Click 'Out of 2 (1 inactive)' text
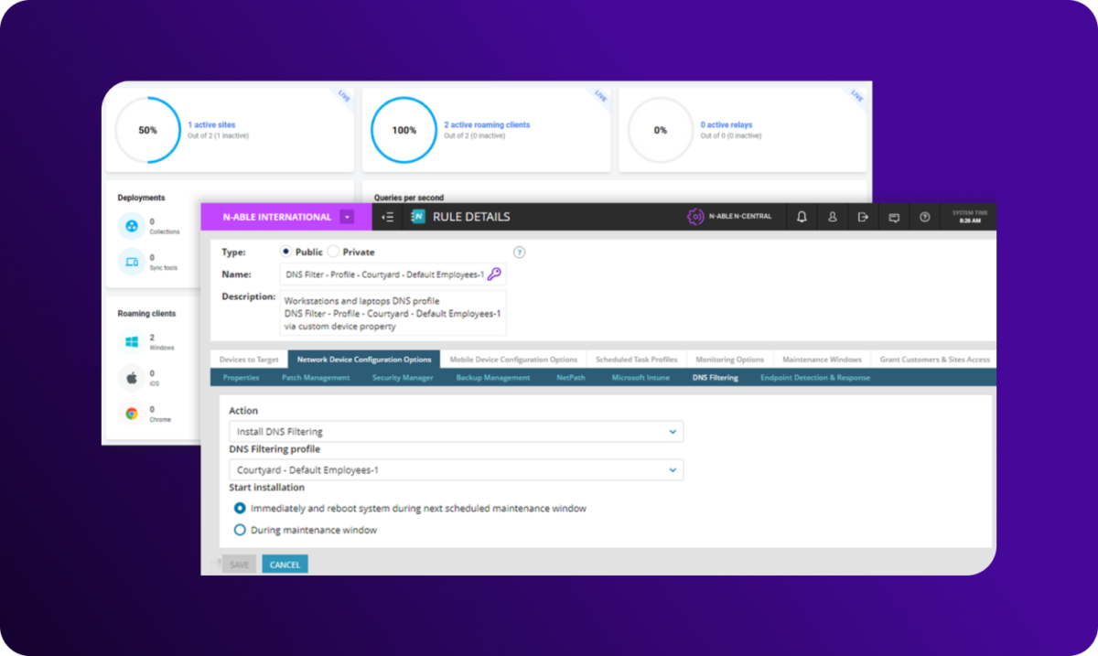 [218, 135]
